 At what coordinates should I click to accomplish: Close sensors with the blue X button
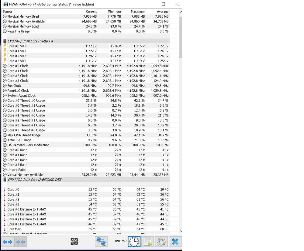coord(175,242)
